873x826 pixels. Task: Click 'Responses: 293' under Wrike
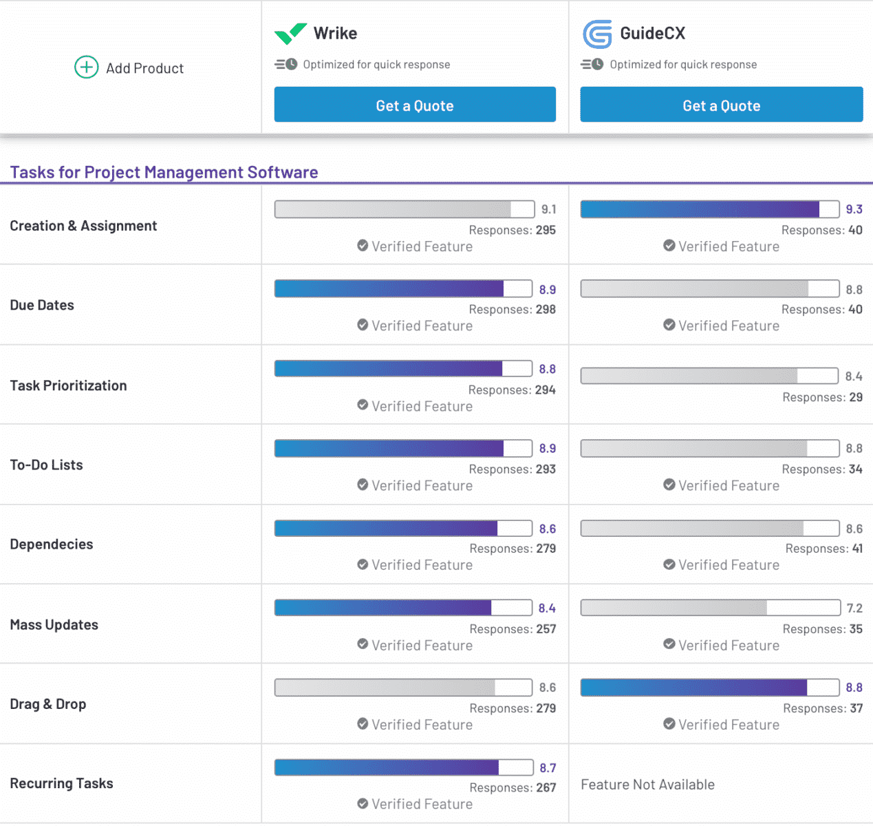[x=513, y=469]
